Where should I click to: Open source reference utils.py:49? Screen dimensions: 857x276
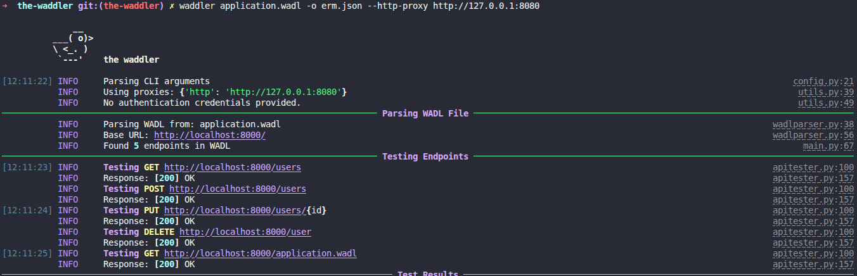point(826,103)
